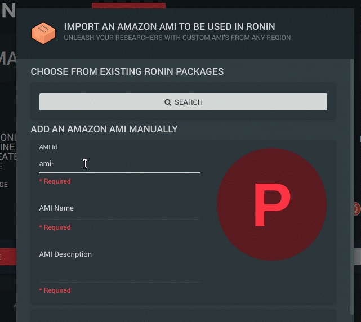Click the 'Unleash your researchers' subtitle text
361x322 pixels.
click(177, 38)
